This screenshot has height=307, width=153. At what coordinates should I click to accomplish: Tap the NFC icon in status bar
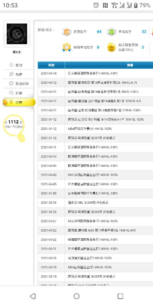105,5
